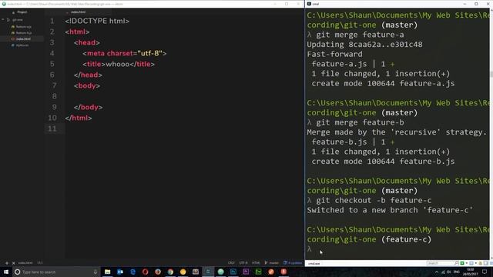Open the new console dropdown arrow
Screen dimensions: 493x277
point(466,263)
